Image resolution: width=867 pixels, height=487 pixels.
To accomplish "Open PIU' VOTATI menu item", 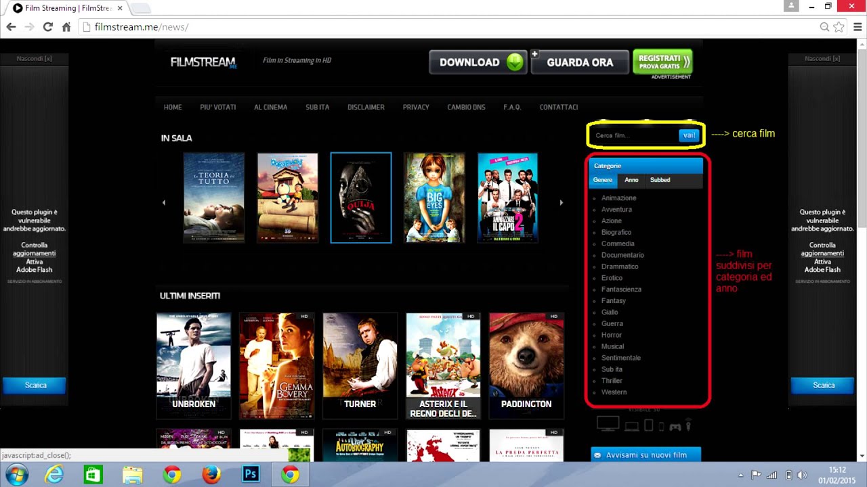I will tap(218, 107).
